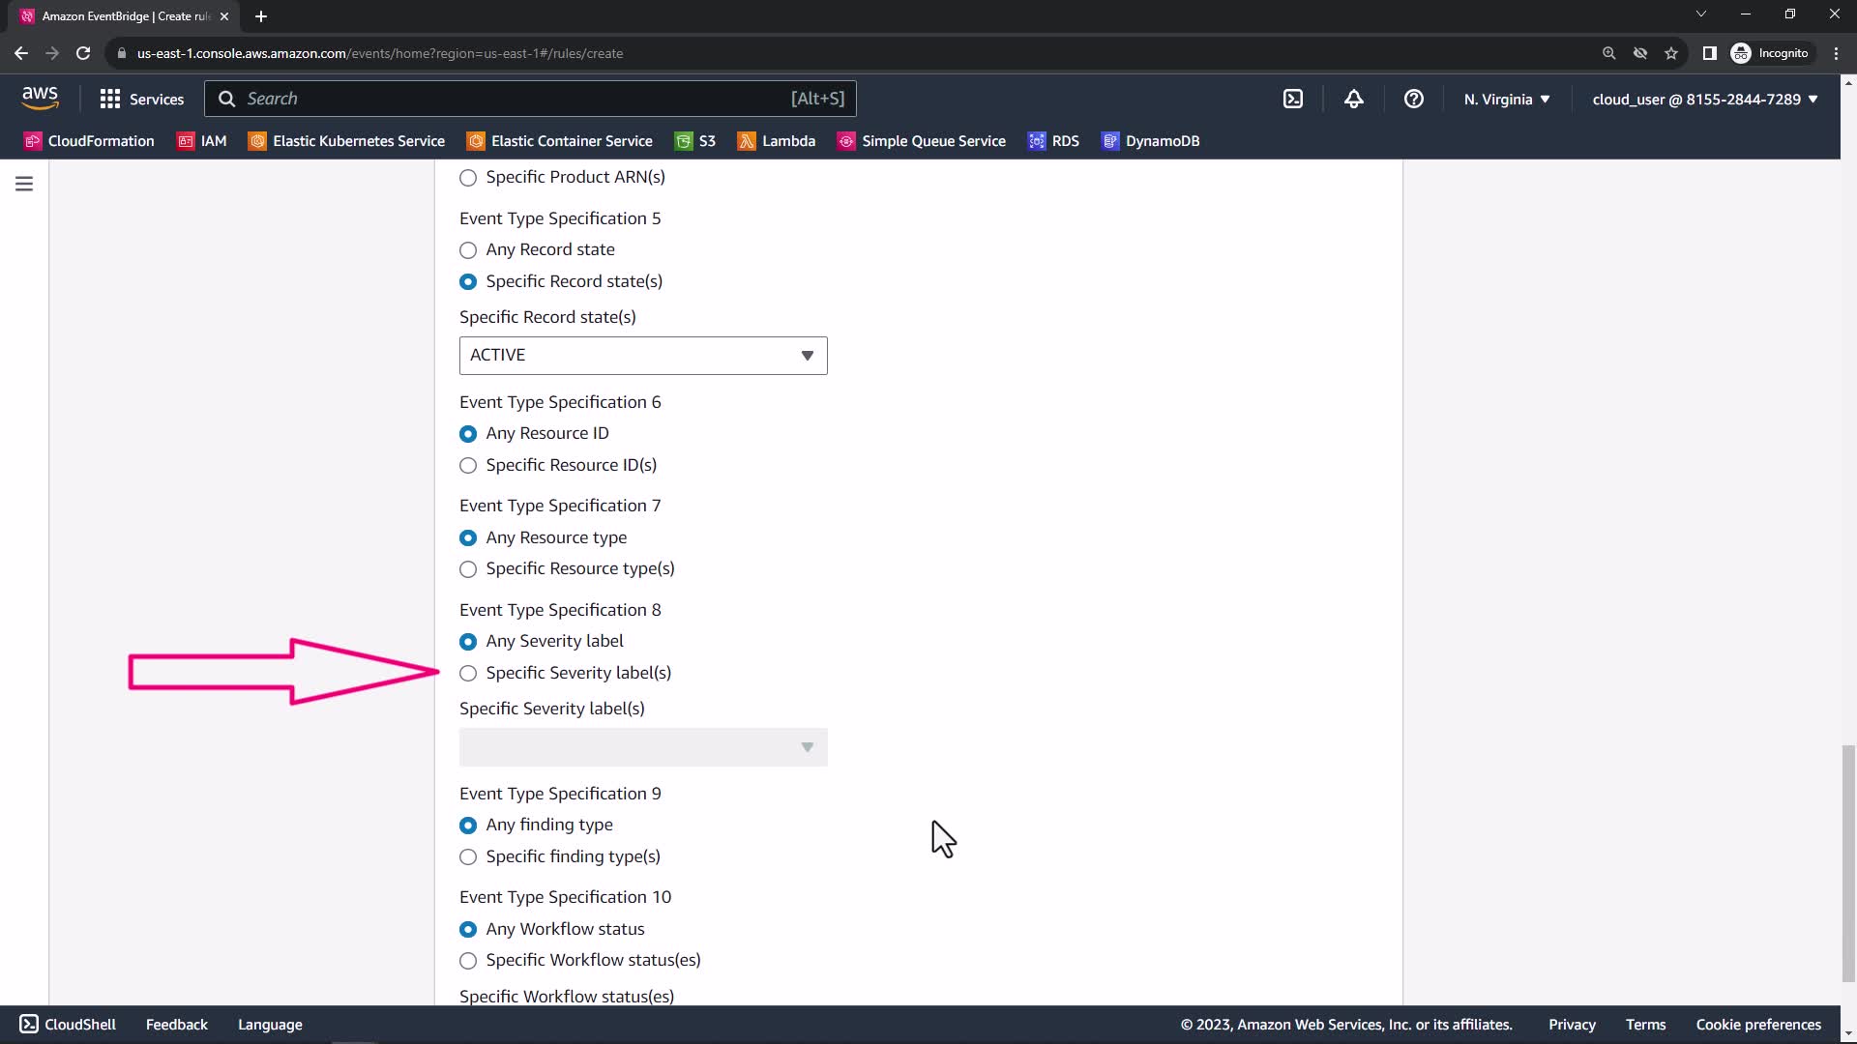
Task: Open the notifications bell
Action: pos(1353,99)
